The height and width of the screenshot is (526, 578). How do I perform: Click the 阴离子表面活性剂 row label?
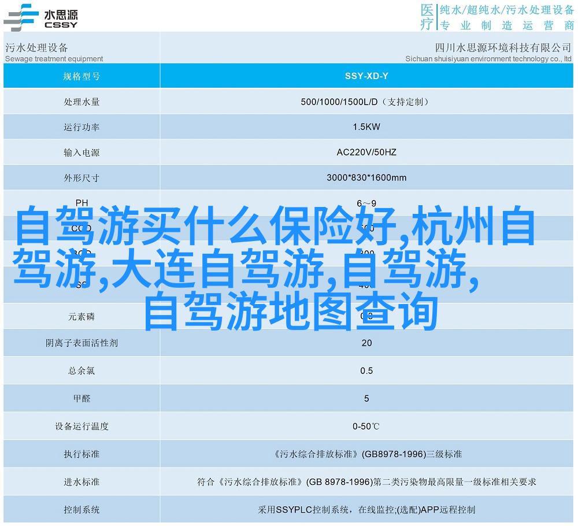tap(81, 343)
